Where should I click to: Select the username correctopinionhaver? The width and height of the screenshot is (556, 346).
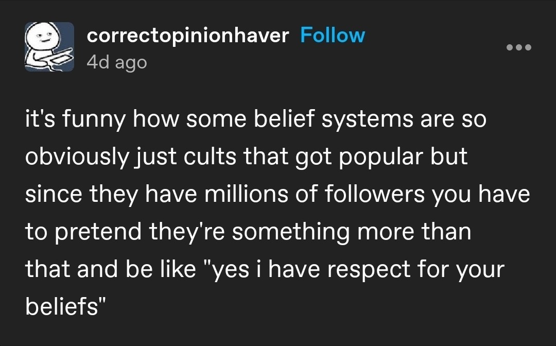[x=188, y=35]
